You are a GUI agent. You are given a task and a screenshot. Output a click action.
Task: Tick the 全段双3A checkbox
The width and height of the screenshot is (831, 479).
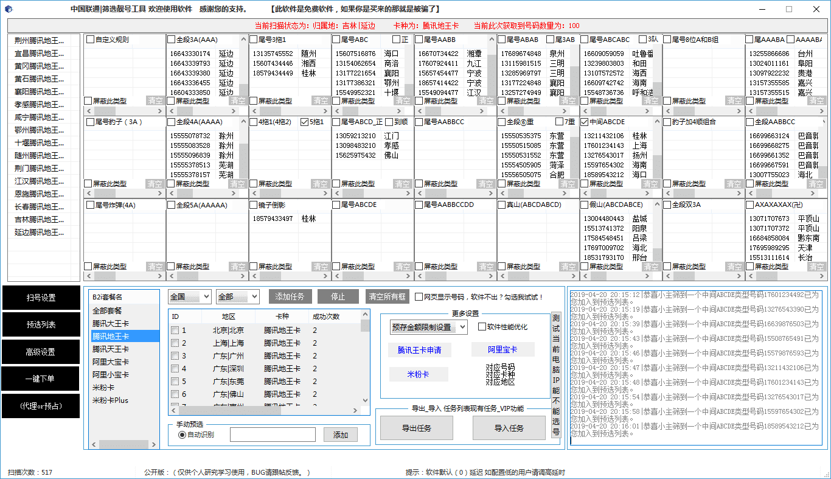tap(667, 205)
